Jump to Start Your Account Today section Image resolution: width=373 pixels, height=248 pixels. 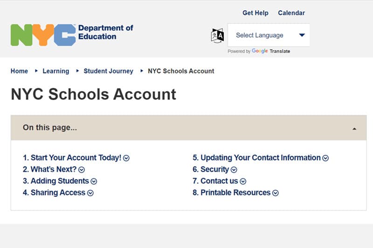(72, 158)
